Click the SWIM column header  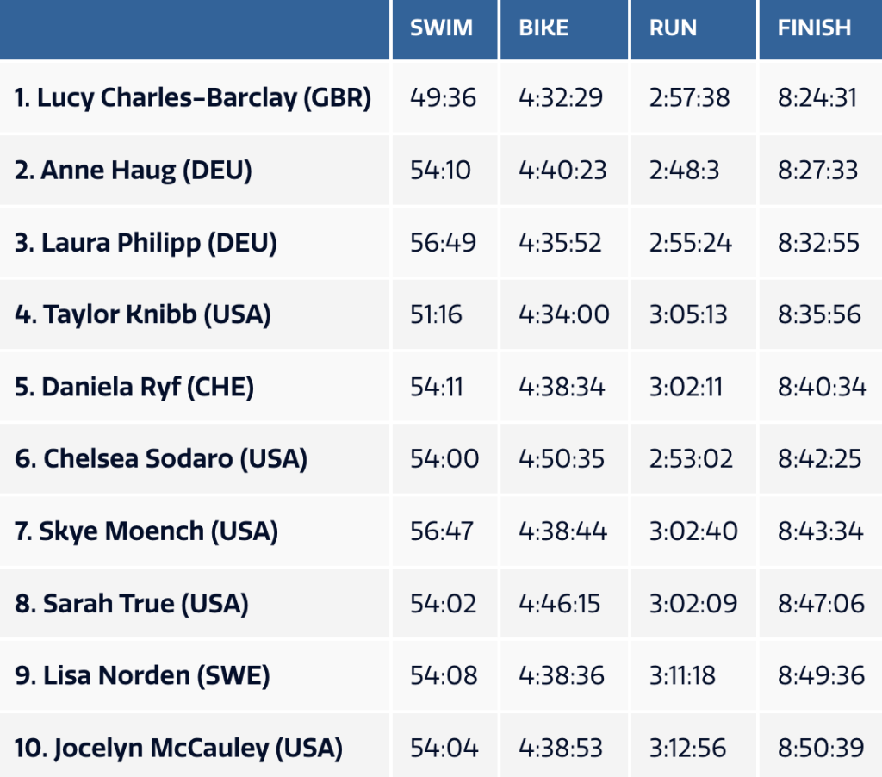[x=441, y=28]
